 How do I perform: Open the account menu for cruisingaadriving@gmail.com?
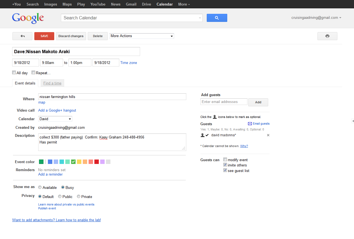pyautogui.click(x=316, y=18)
